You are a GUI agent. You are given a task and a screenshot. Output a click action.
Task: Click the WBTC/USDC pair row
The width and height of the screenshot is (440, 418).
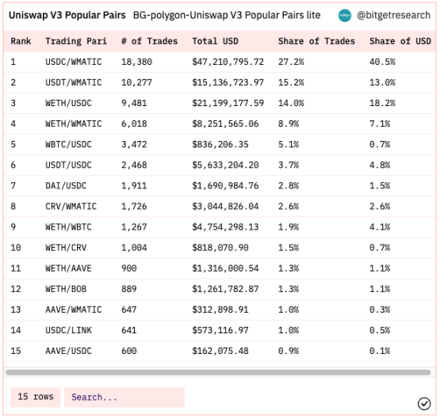[220, 145]
